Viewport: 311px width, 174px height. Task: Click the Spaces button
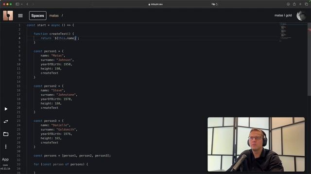38,15
